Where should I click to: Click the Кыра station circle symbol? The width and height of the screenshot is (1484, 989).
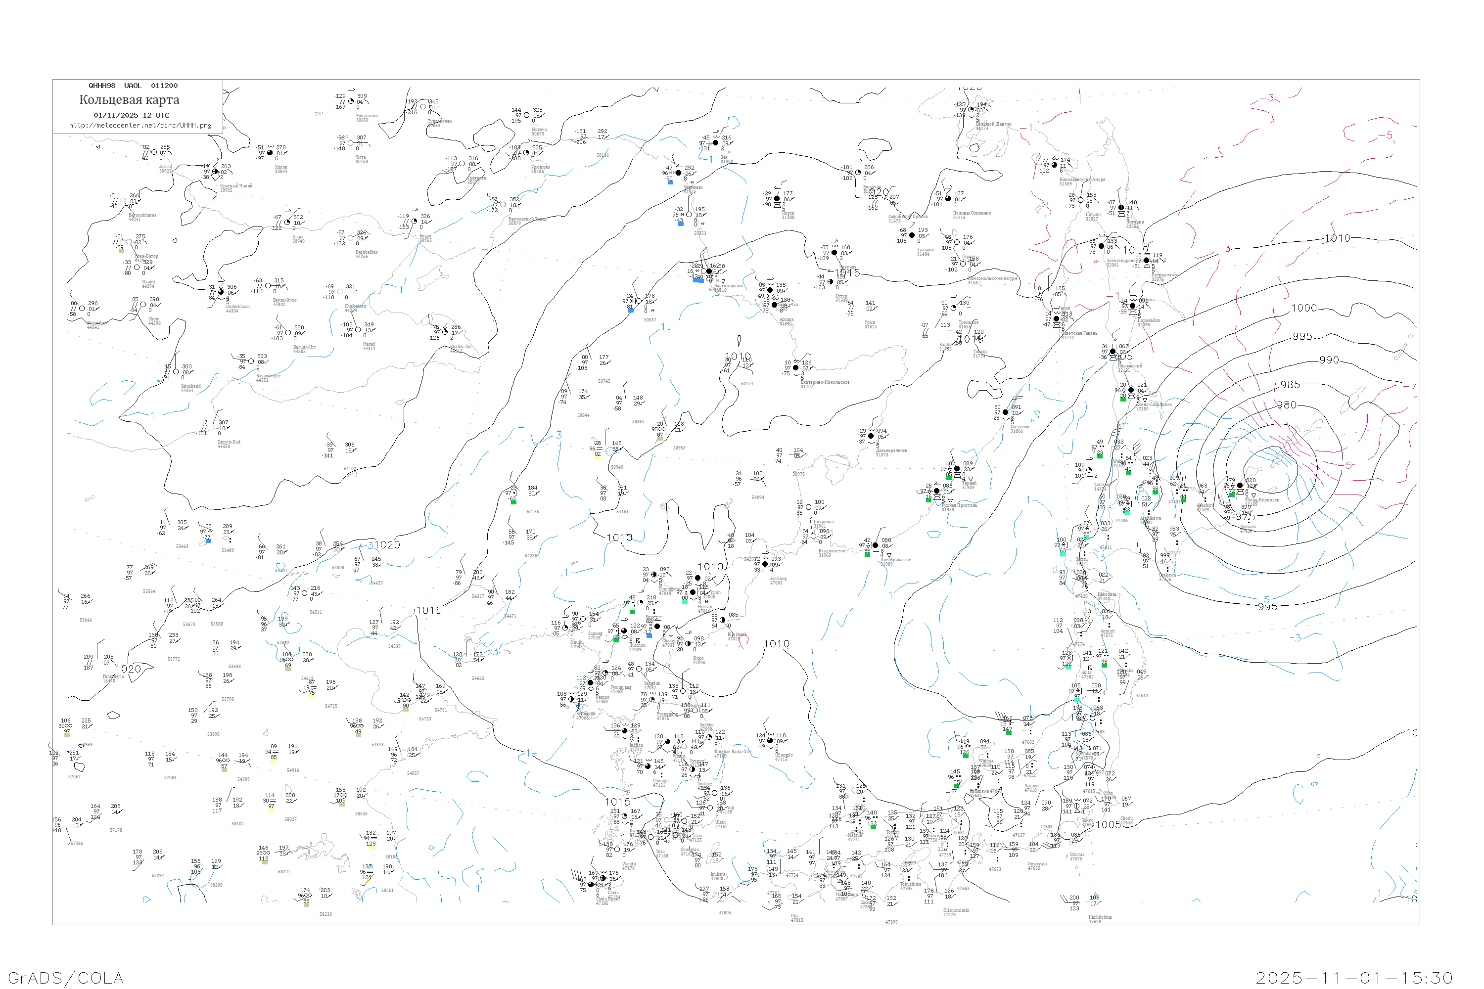[287, 223]
